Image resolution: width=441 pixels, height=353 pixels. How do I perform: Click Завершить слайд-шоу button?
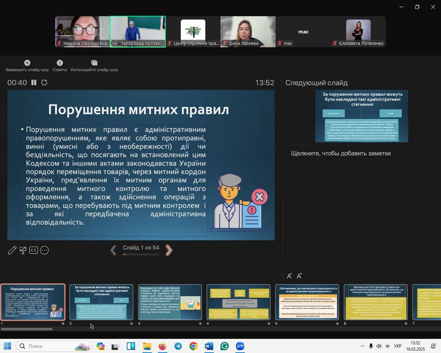click(27, 65)
